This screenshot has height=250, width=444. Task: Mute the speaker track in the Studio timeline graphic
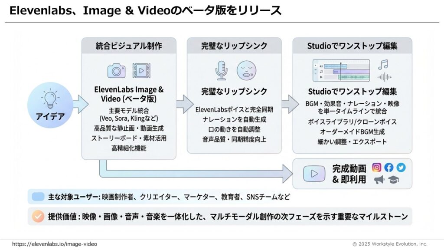[321, 66]
